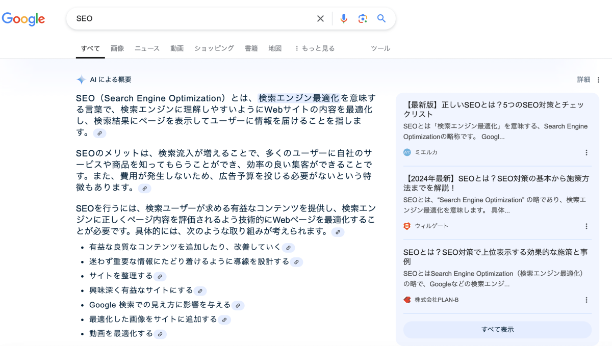Go to the Google logo homepage
612x346 pixels.
tap(23, 19)
